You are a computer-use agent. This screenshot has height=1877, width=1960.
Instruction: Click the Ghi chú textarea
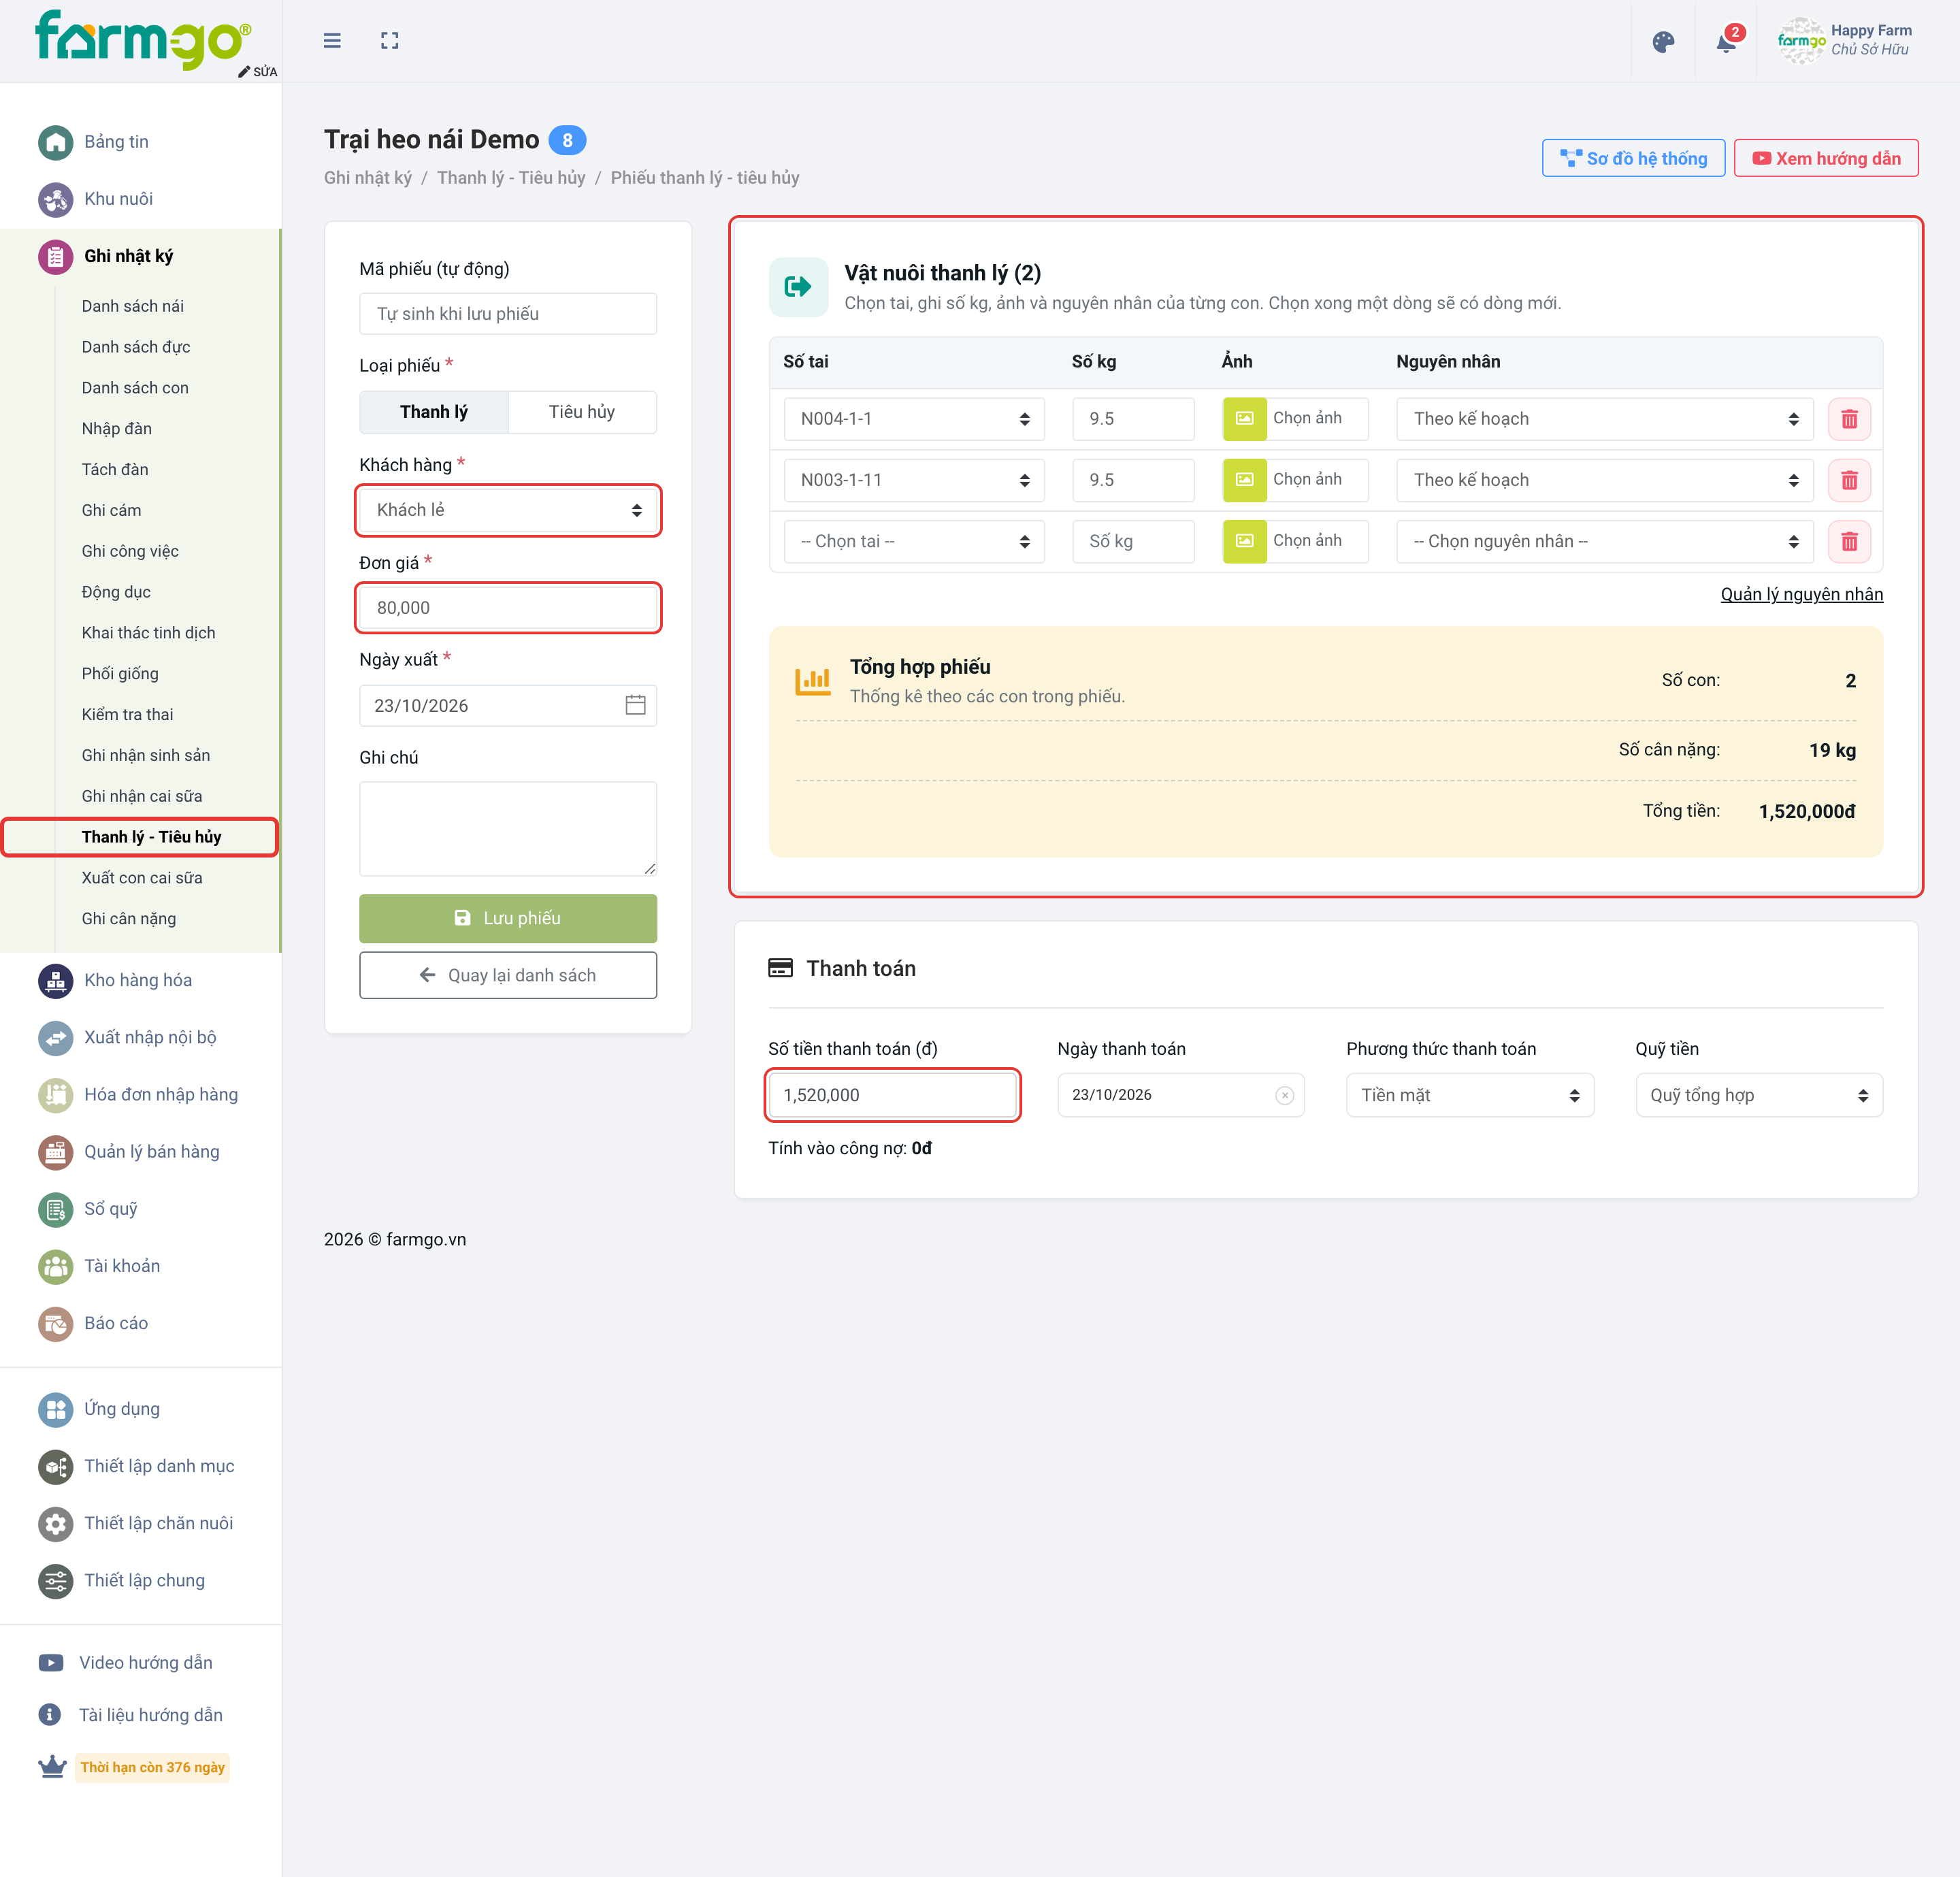(508, 829)
